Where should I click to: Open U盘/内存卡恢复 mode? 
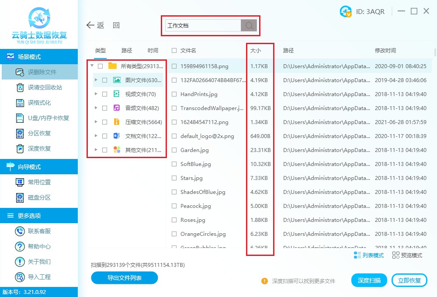click(x=48, y=118)
